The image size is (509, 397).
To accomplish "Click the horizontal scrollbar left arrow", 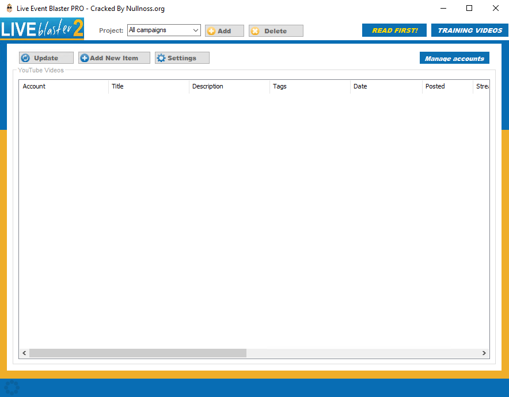I will click(x=24, y=353).
